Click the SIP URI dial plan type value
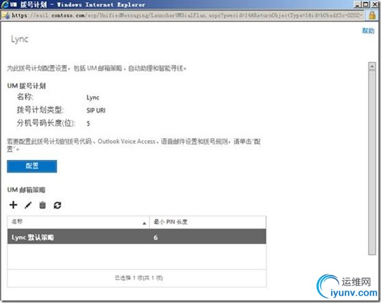The width and height of the screenshot is (381, 303). point(96,111)
